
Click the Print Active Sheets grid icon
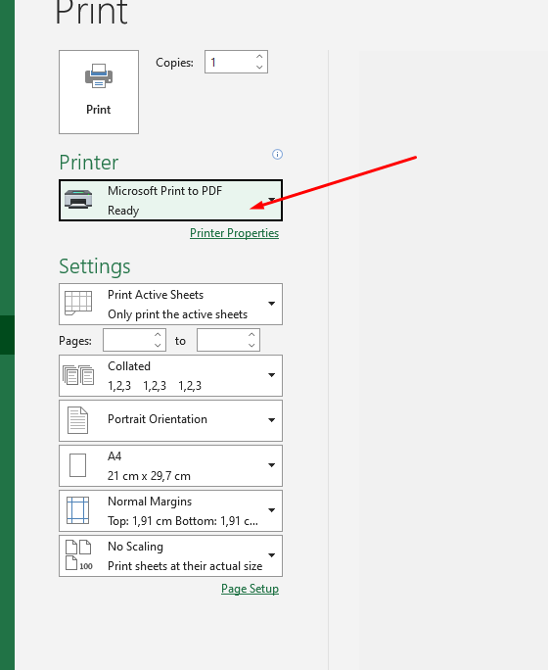click(78, 303)
